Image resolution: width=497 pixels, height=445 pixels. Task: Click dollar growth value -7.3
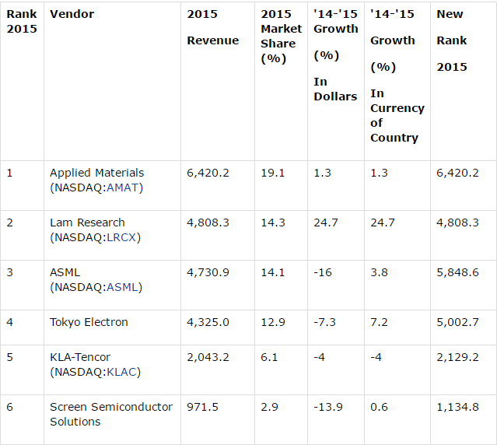324,322
